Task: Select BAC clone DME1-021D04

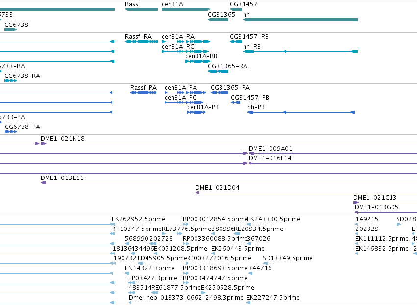Action: pos(306,193)
